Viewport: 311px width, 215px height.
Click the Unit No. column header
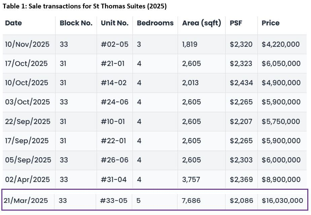click(x=114, y=23)
